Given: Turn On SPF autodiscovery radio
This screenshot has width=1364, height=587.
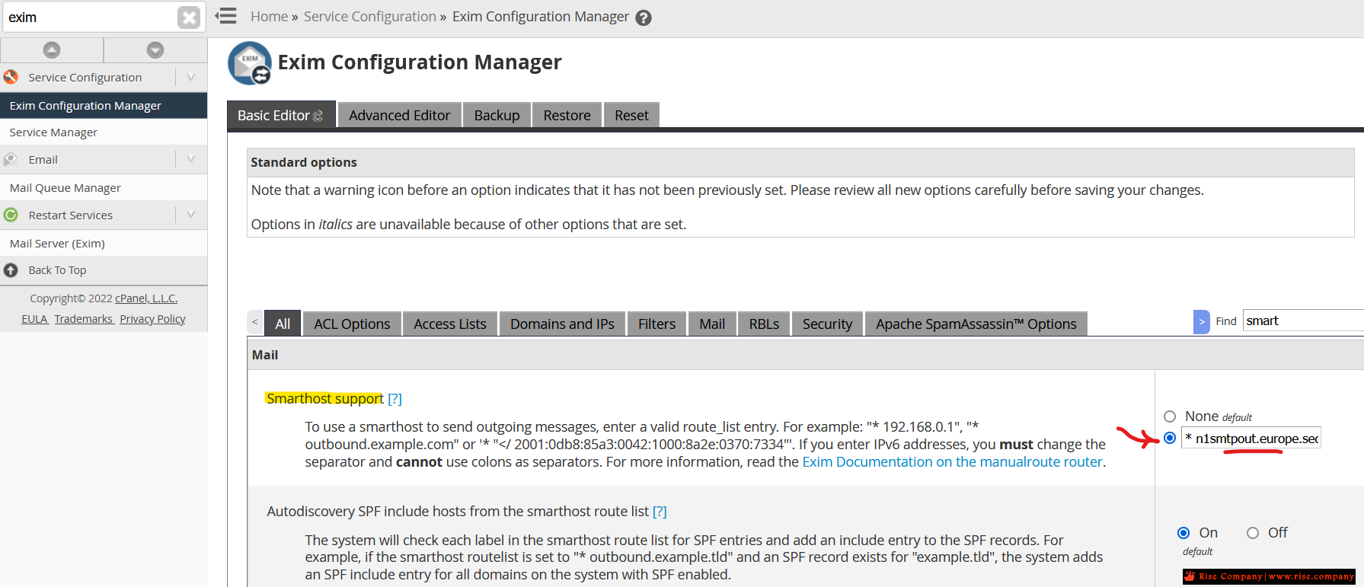Looking at the screenshot, I should coord(1184,533).
